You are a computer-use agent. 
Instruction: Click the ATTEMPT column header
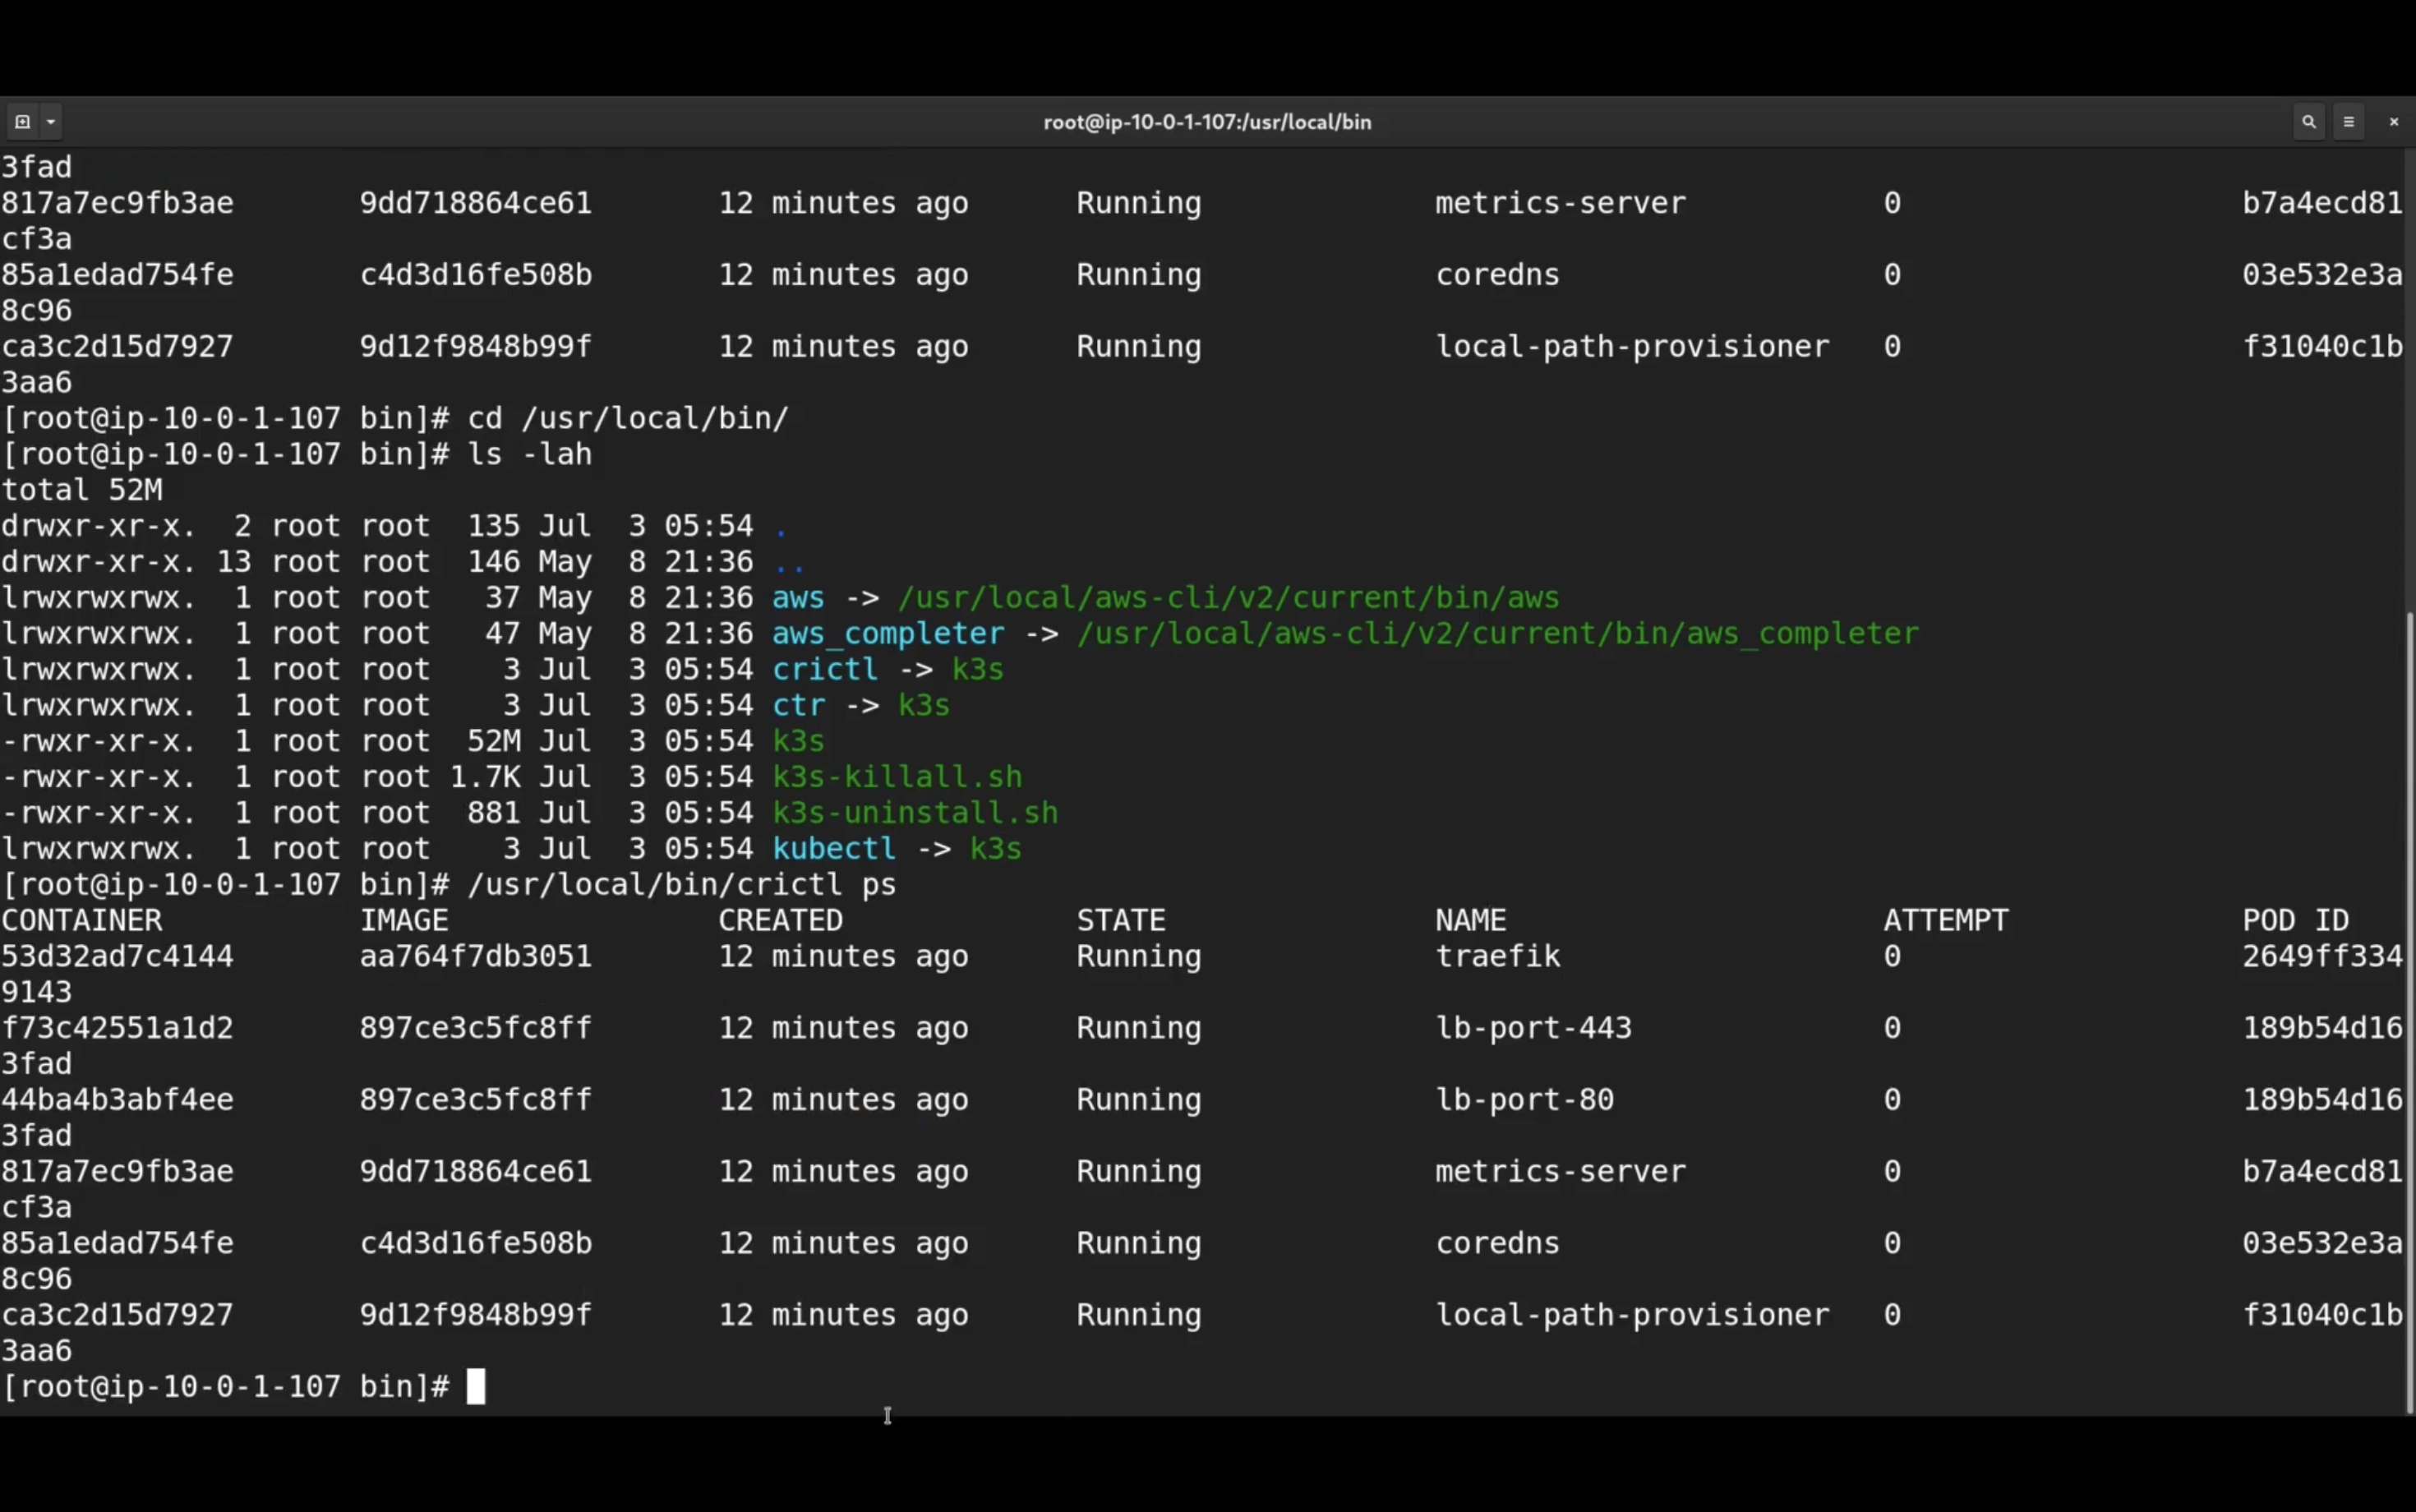tap(1946, 921)
